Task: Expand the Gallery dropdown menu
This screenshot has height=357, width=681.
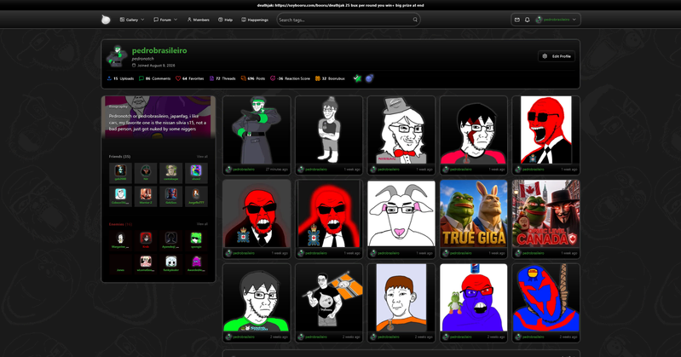Action: tap(132, 20)
